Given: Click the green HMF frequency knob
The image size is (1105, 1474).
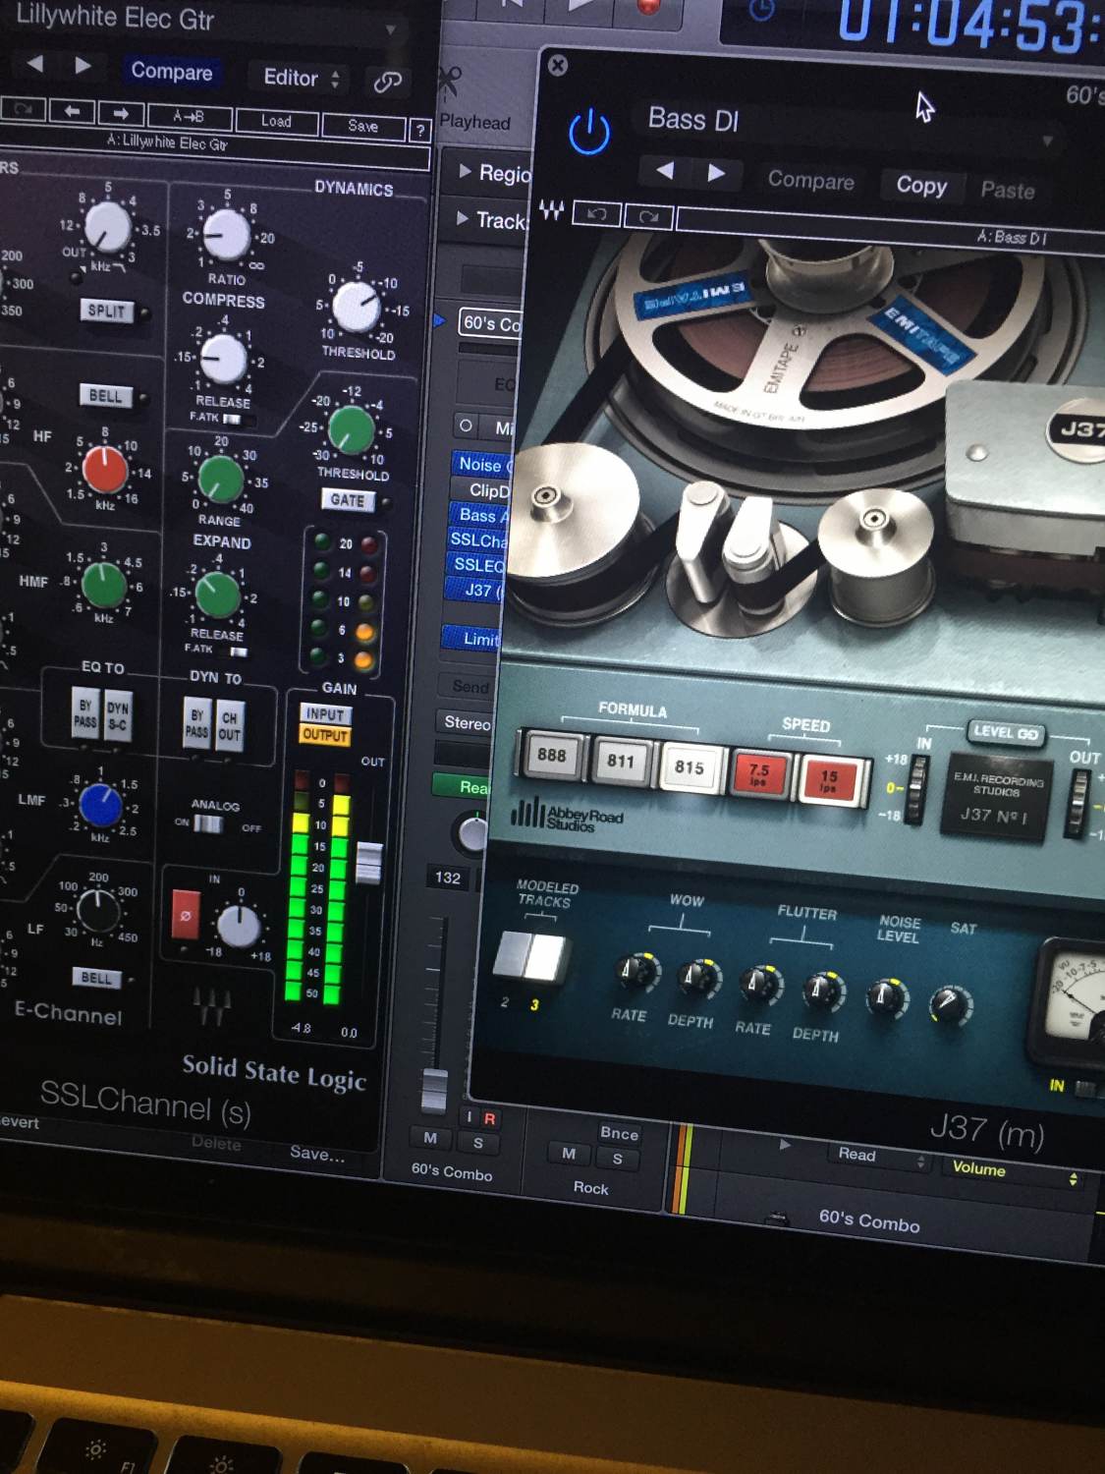Looking at the screenshot, I should pyautogui.click(x=104, y=585).
